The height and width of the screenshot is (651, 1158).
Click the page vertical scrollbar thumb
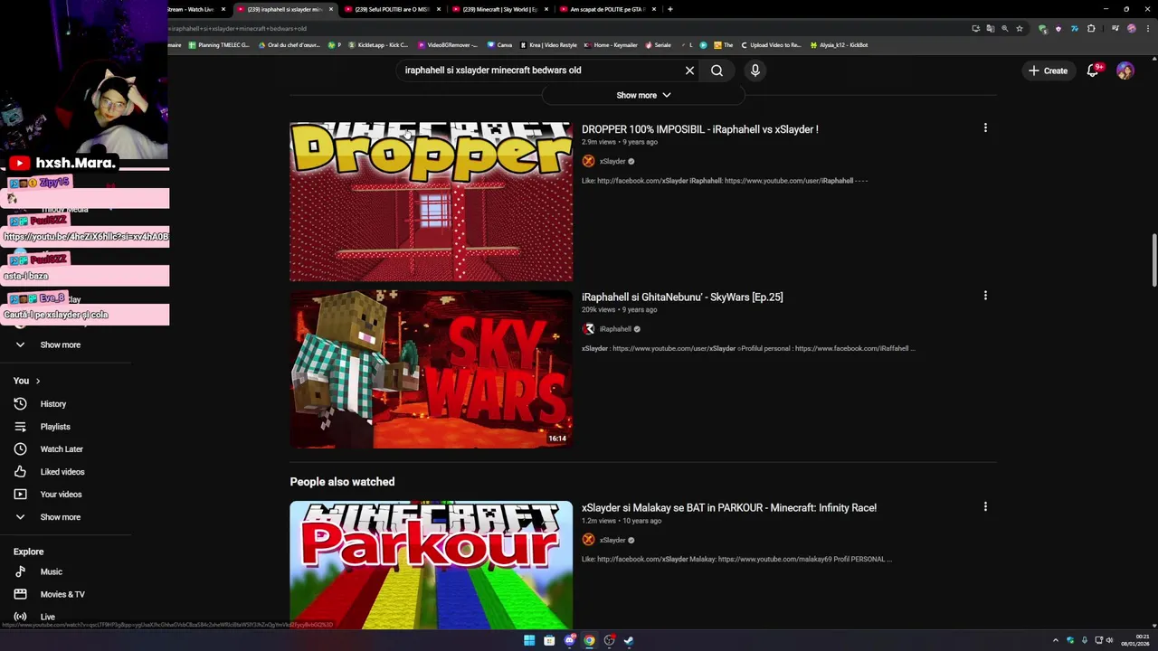click(1153, 261)
